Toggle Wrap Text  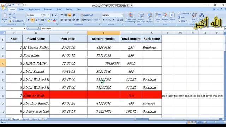coord(87,15)
